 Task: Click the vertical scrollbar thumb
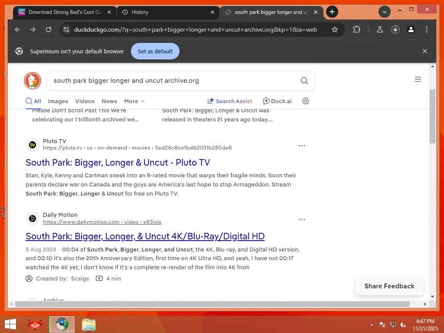click(432, 116)
